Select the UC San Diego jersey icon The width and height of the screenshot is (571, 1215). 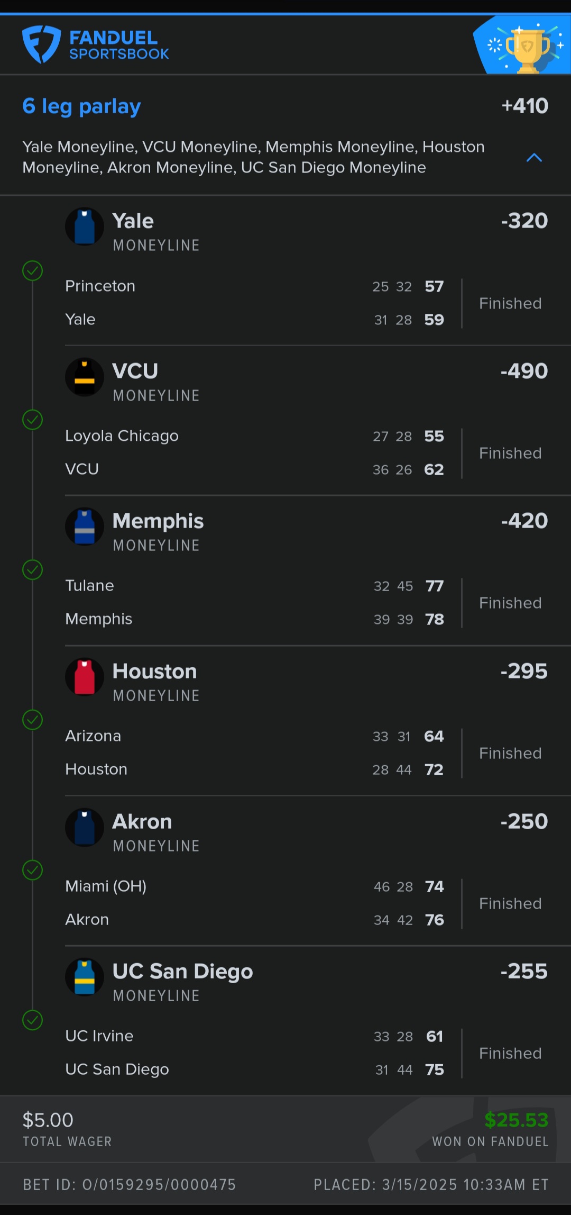[x=85, y=977]
